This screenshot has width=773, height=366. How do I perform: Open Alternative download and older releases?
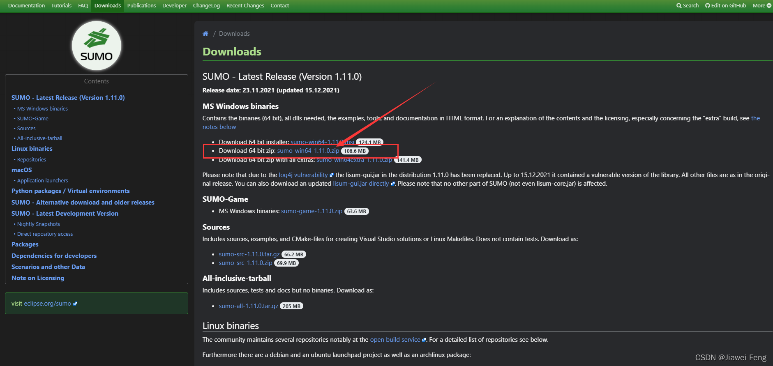click(x=83, y=203)
